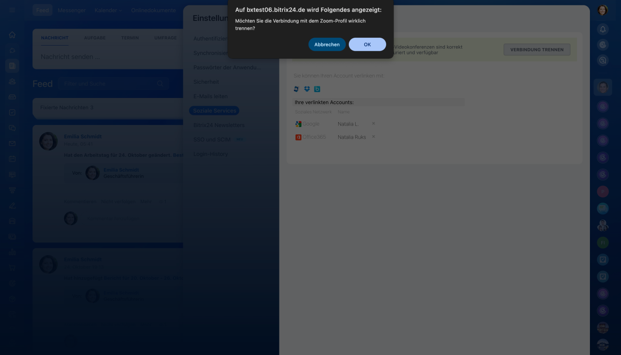The height and width of the screenshot is (355, 621).
Task: Click the linked account name Natalia Ruks
Action: pyautogui.click(x=352, y=137)
